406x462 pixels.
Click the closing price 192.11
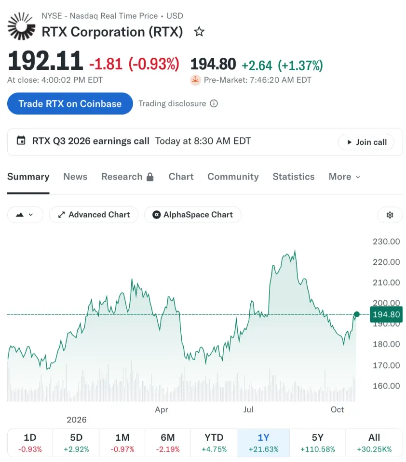click(x=45, y=61)
